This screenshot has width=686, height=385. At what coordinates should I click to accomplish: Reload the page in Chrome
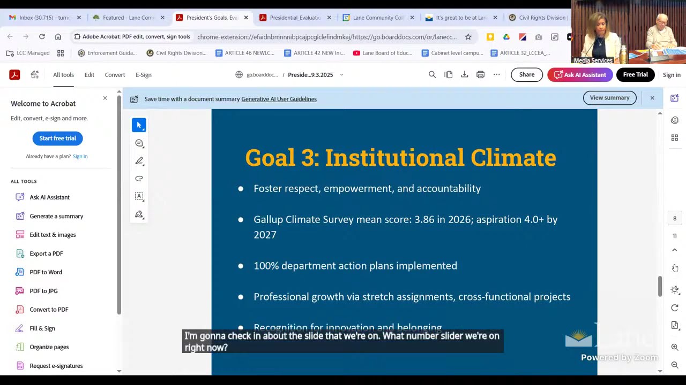pos(42,37)
